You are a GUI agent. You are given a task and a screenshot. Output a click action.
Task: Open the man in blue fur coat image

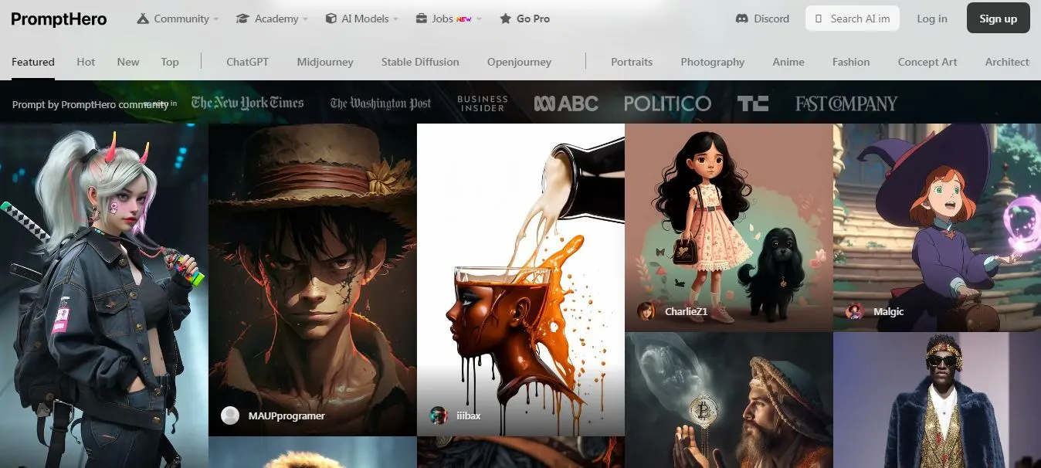pos(937,400)
